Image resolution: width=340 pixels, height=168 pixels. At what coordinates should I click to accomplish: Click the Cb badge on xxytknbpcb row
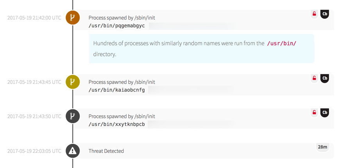tap(325, 113)
